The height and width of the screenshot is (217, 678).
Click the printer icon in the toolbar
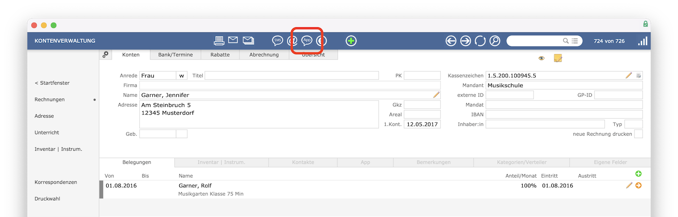(219, 41)
